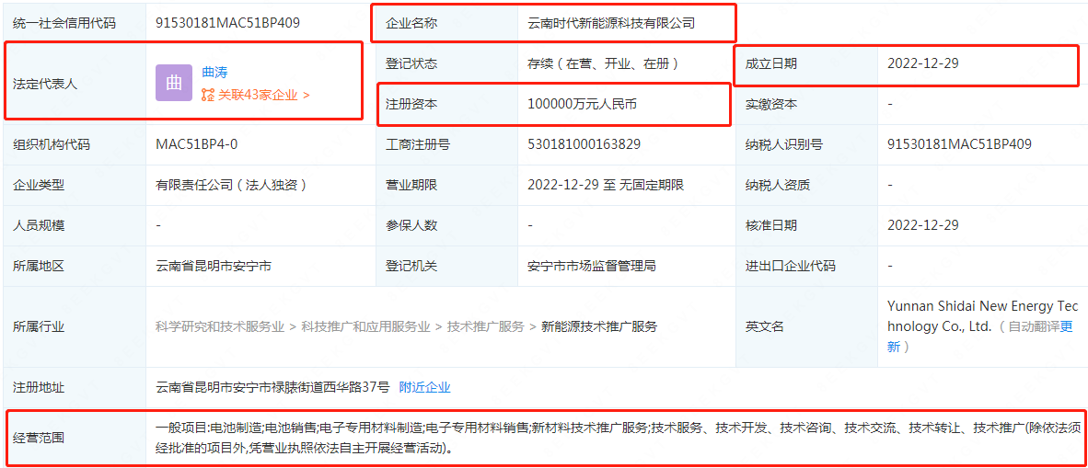The height and width of the screenshot is (468, 1088).
Task: Click the 人员规模 label cell
Action: click(x=75, y=225)
